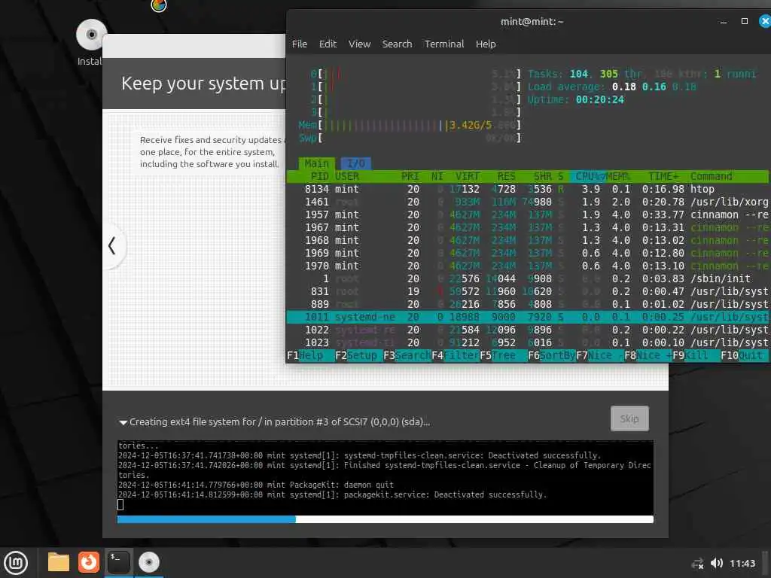
Task: Open the terminal Search menu
Action: pos(397,44)
